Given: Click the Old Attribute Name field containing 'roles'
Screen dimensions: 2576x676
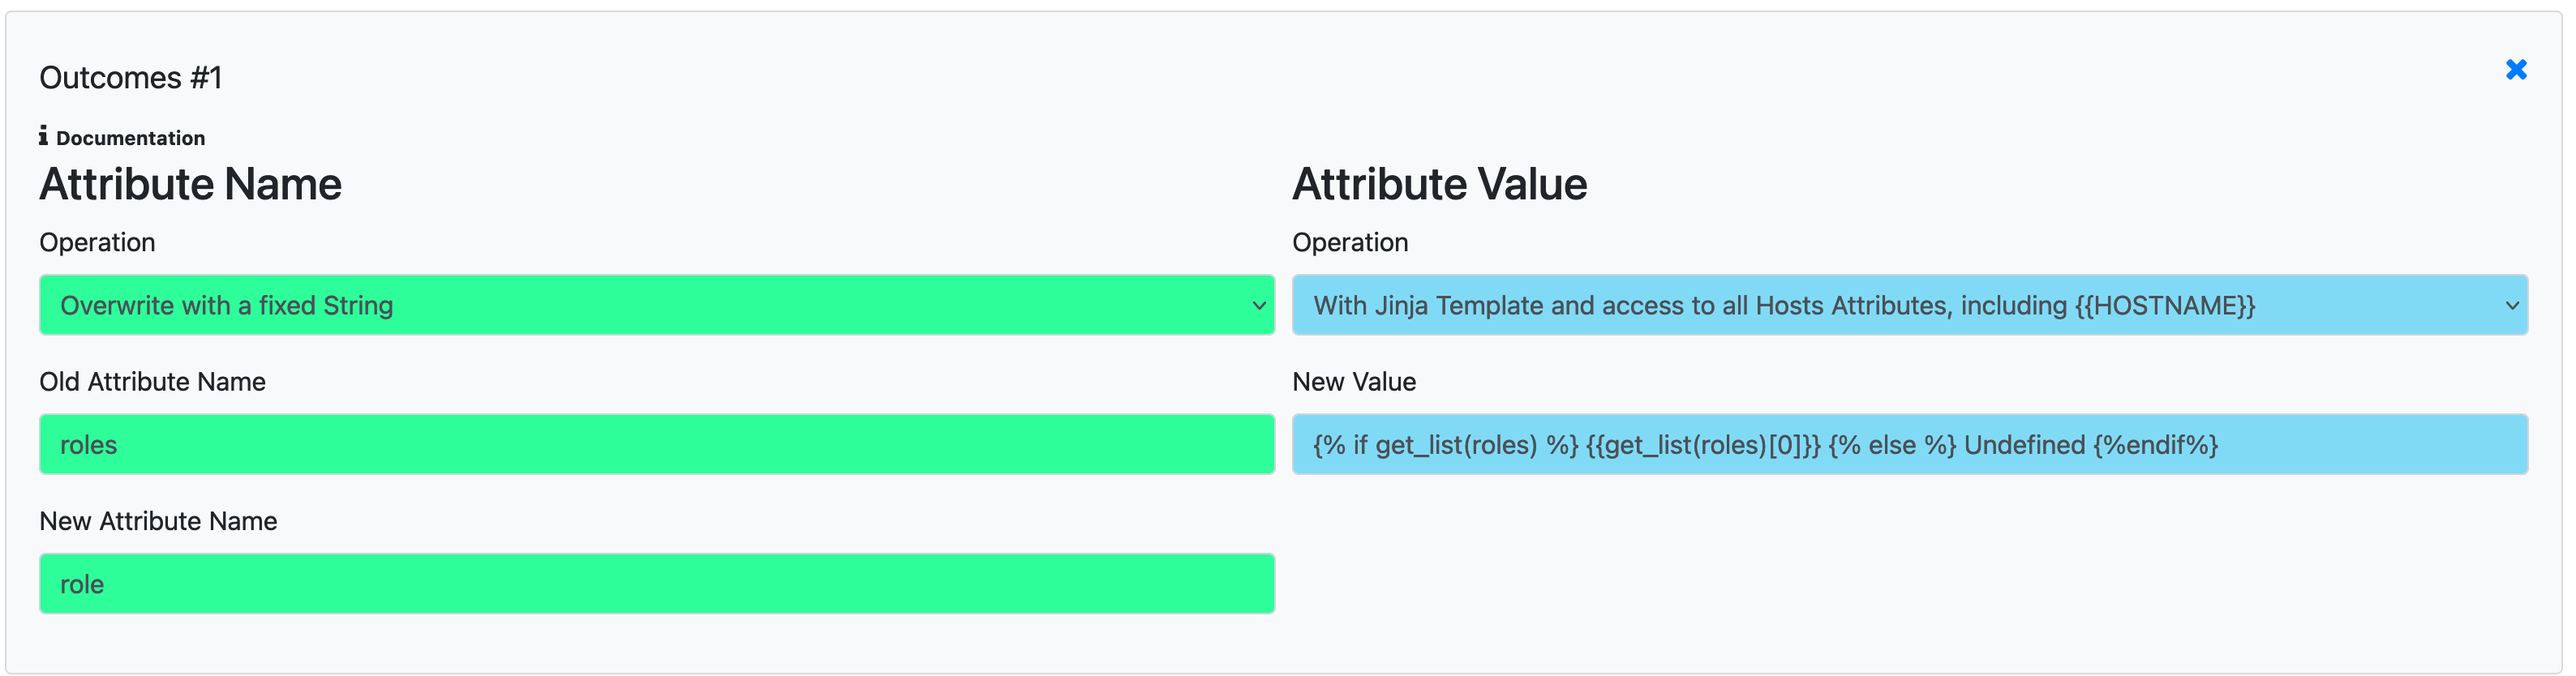Looking at the screenshot, I should [656, 445].
